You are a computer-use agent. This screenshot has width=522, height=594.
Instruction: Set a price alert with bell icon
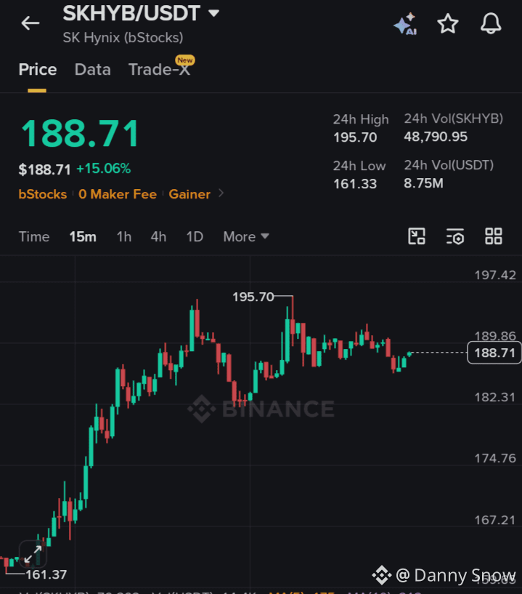491,23
